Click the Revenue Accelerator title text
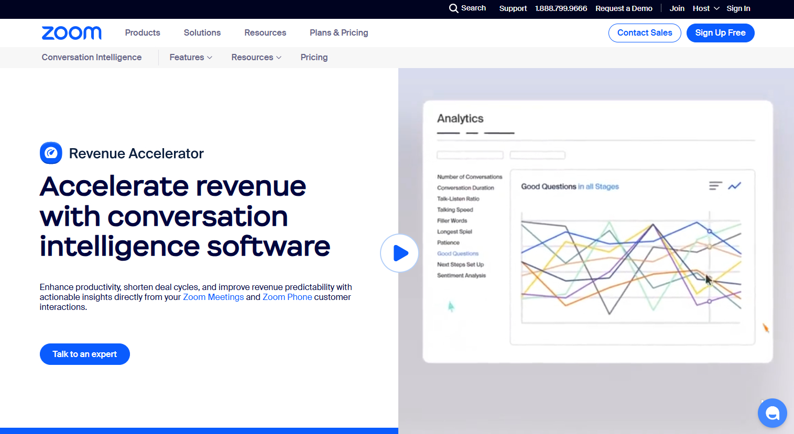 136,153
